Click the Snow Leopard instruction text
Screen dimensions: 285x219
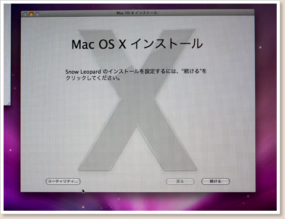136,74
